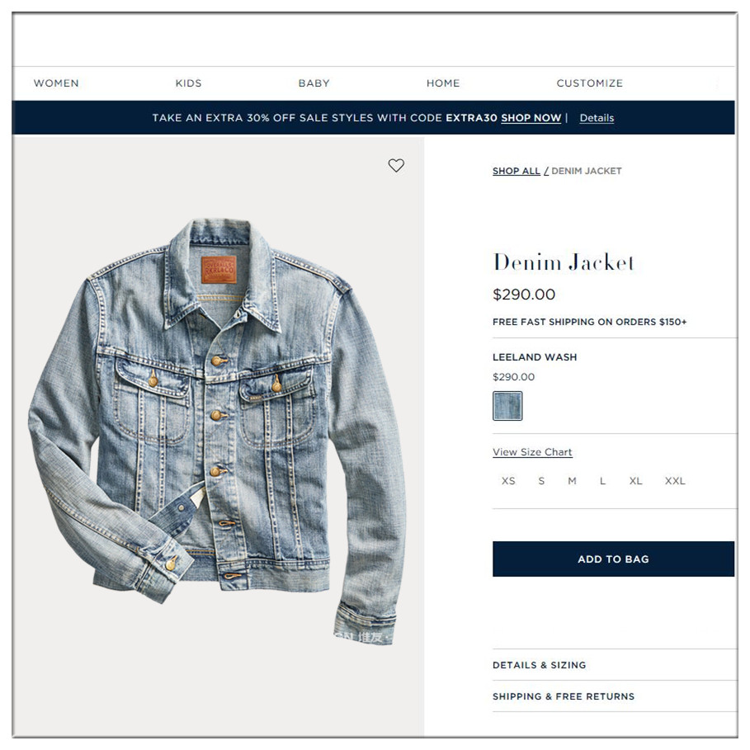Choose size XS

[x=508, y=481]
